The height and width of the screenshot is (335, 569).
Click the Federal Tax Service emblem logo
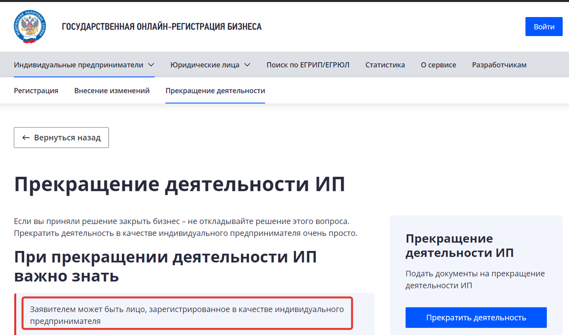[x=29, y=26]
